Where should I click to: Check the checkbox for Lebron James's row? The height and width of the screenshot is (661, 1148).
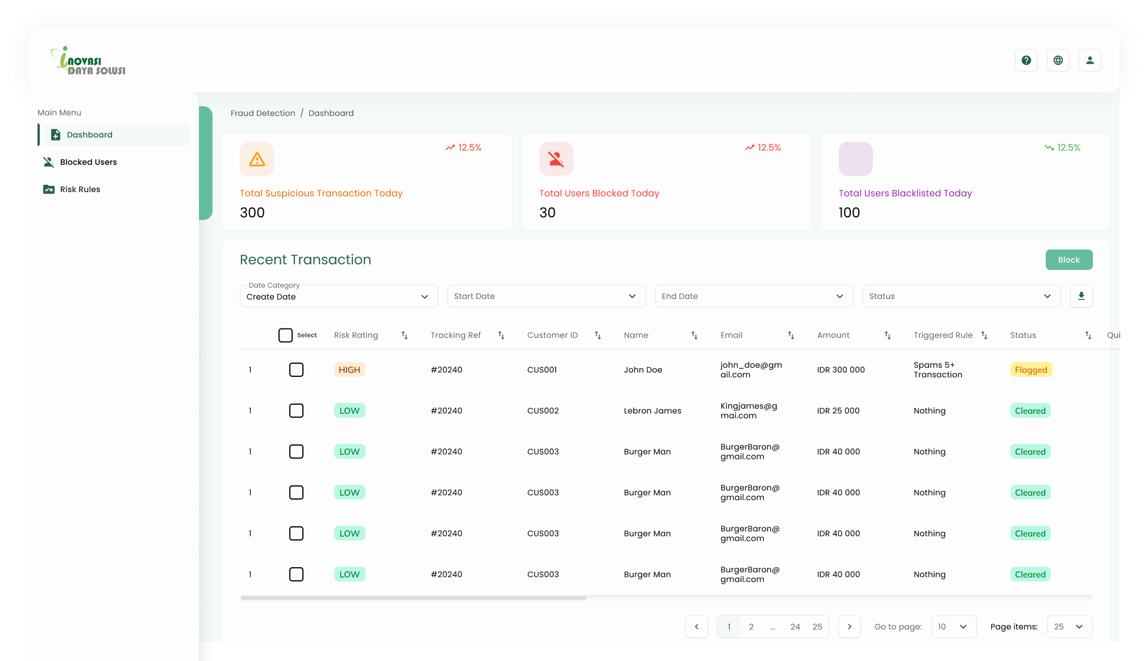(x=296, y=410)
